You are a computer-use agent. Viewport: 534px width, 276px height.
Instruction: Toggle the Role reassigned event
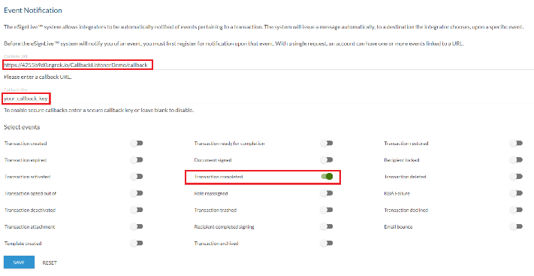327,193
